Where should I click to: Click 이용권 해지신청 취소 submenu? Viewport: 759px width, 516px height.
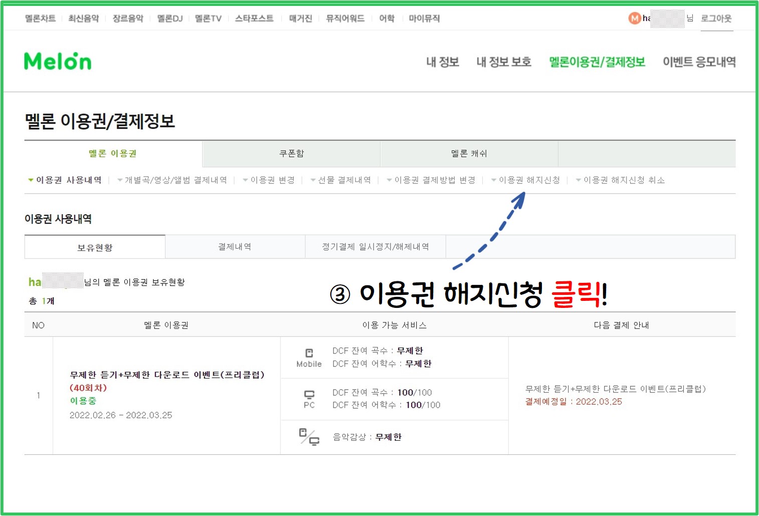point(624,180)
